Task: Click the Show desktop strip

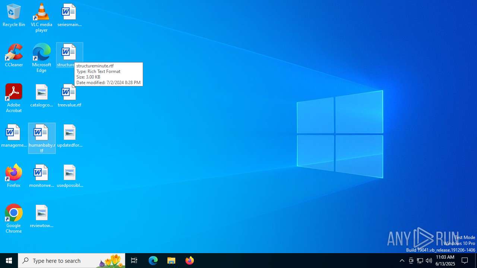Action: [x=476, y=261]
